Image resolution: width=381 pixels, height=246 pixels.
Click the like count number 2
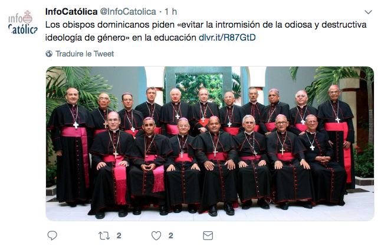171,235
